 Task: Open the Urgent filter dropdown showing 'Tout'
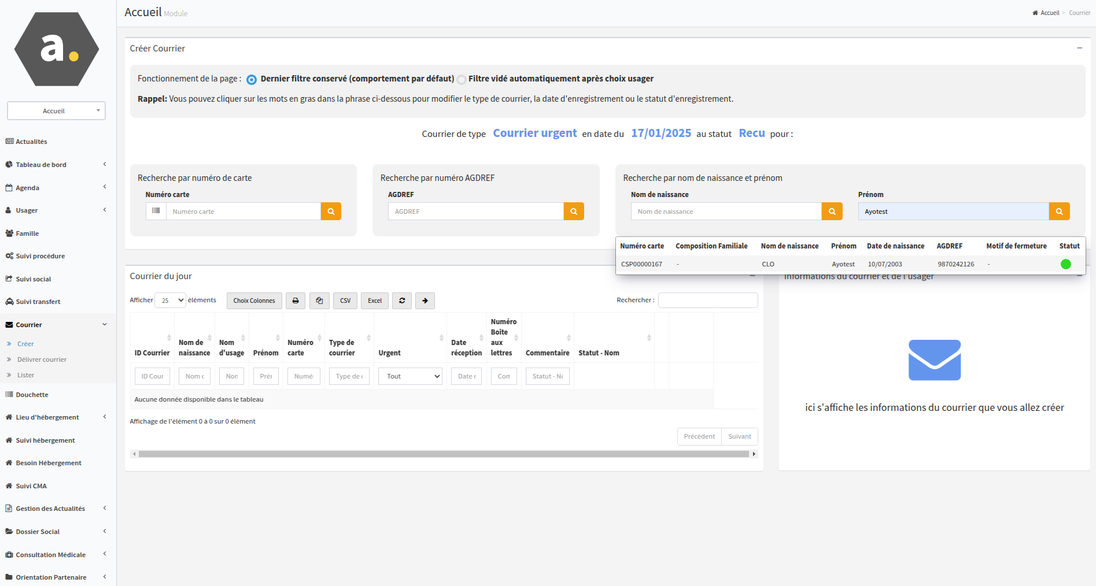pos(409,376)
